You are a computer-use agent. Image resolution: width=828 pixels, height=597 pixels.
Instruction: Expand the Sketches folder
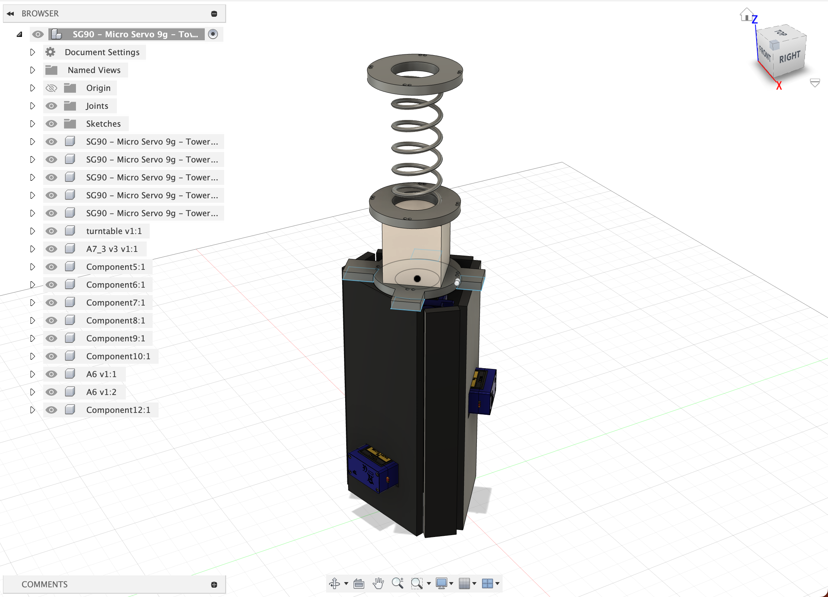point(32,124)
